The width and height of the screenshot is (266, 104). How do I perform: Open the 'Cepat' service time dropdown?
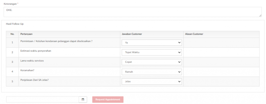pos(152,62)
